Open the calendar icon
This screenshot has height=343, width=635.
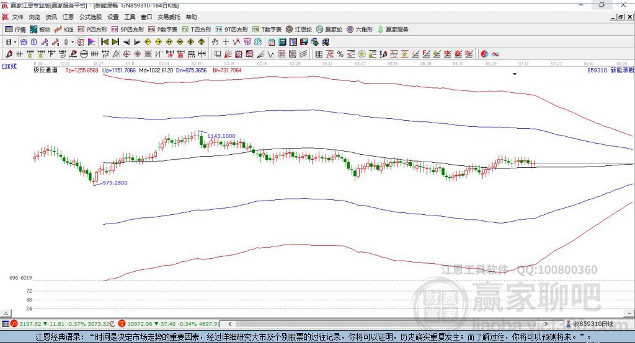272,42
